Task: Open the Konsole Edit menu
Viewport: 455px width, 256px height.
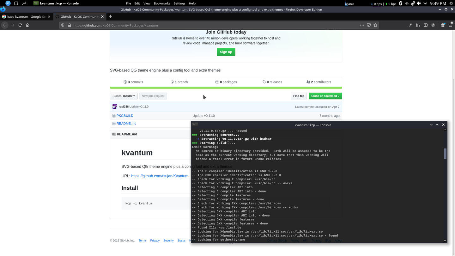Action: pyautogui.click(x=137, y=3)
